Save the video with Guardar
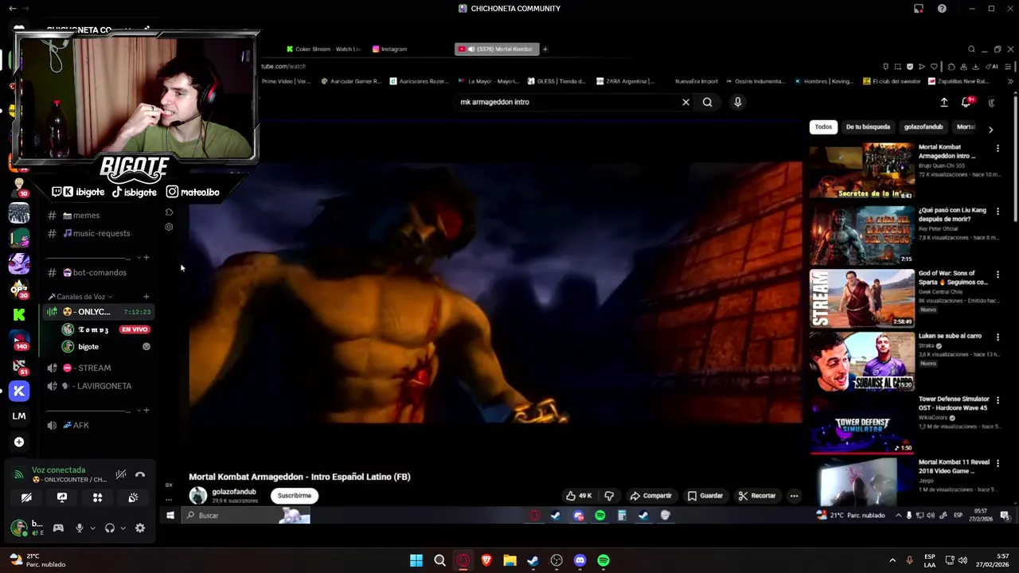Screen dimensions: 1019x573 (705, 496)
